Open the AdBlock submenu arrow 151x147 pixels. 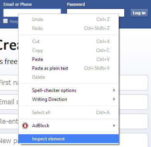(114, 126)
